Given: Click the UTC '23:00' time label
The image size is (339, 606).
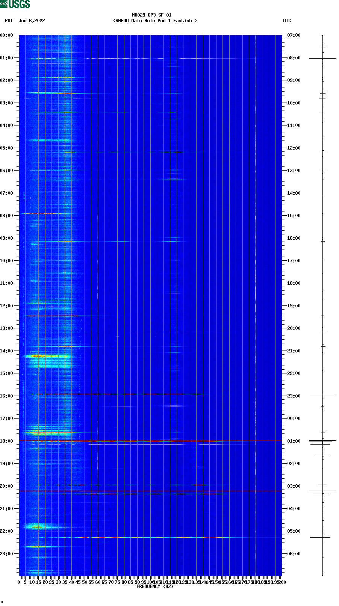Looking at the screenshot, I should tap(294, 396).
